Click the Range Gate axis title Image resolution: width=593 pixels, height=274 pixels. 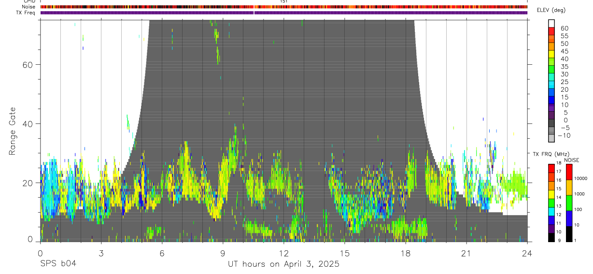tap(13, 131)
